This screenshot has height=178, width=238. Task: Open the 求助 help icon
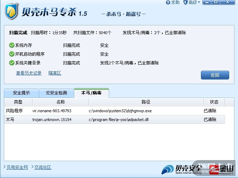173,2
